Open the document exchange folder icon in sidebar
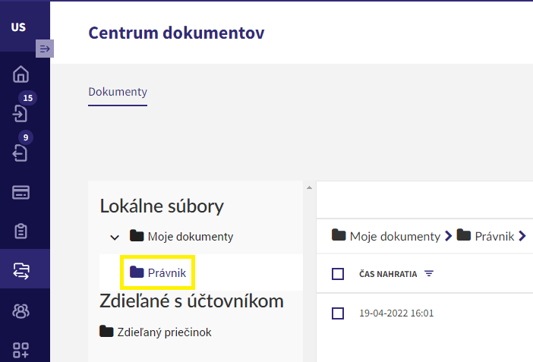This screenshot has height=362, width=533. pos(21,271)
